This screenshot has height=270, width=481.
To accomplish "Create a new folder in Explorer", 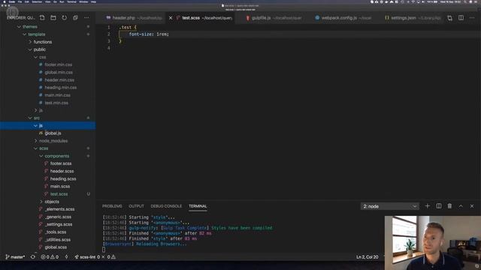I will pos(53,18).
